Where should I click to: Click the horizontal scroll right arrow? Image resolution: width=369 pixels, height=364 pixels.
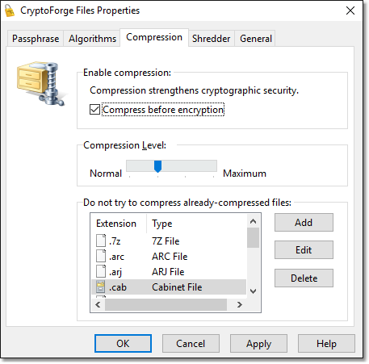click(240, 304)
